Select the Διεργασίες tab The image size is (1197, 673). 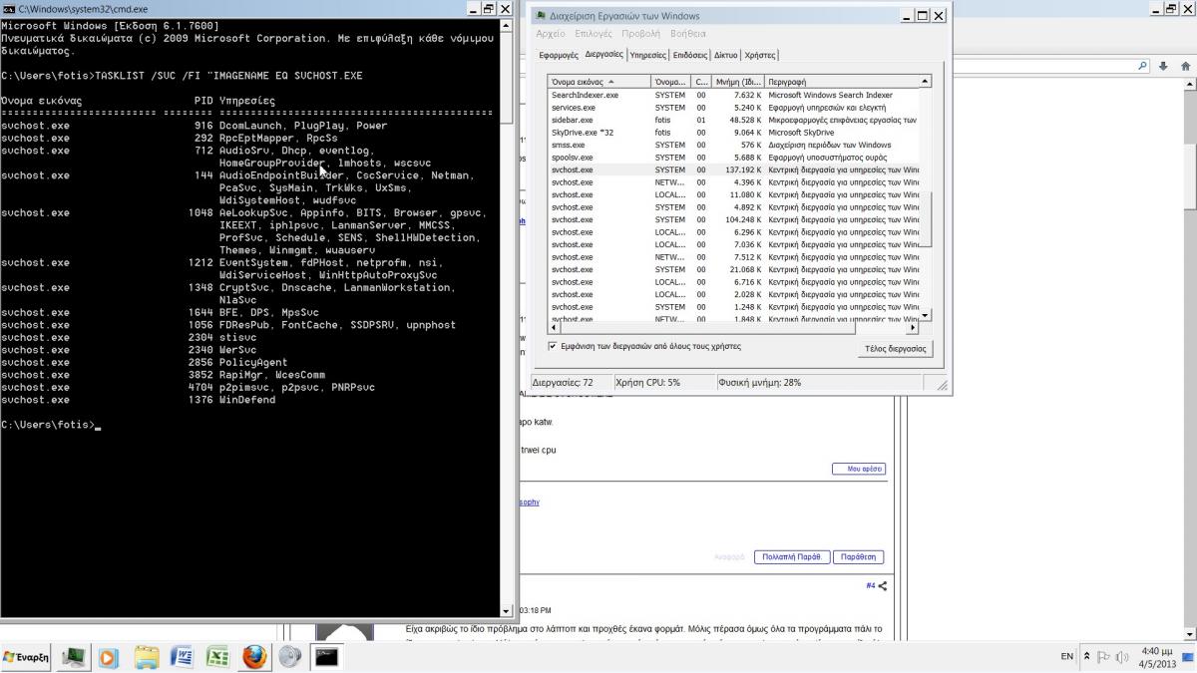coord(604,54)
